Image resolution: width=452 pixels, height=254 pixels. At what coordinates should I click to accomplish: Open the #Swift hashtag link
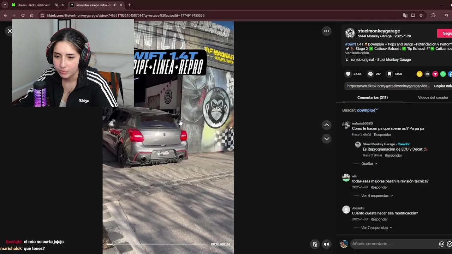click(350, 44)
